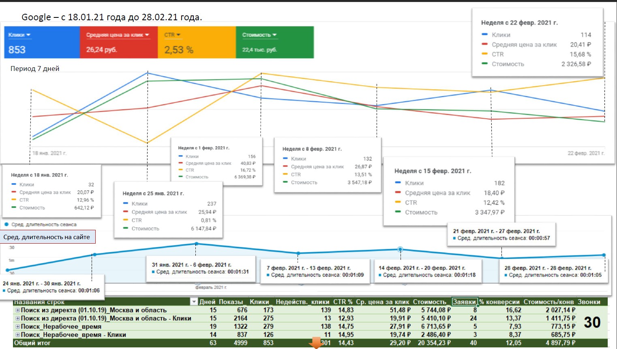This screenshot has height=349, width=617.
Task: Click the CTR % column header
Action: pos(343,302)
